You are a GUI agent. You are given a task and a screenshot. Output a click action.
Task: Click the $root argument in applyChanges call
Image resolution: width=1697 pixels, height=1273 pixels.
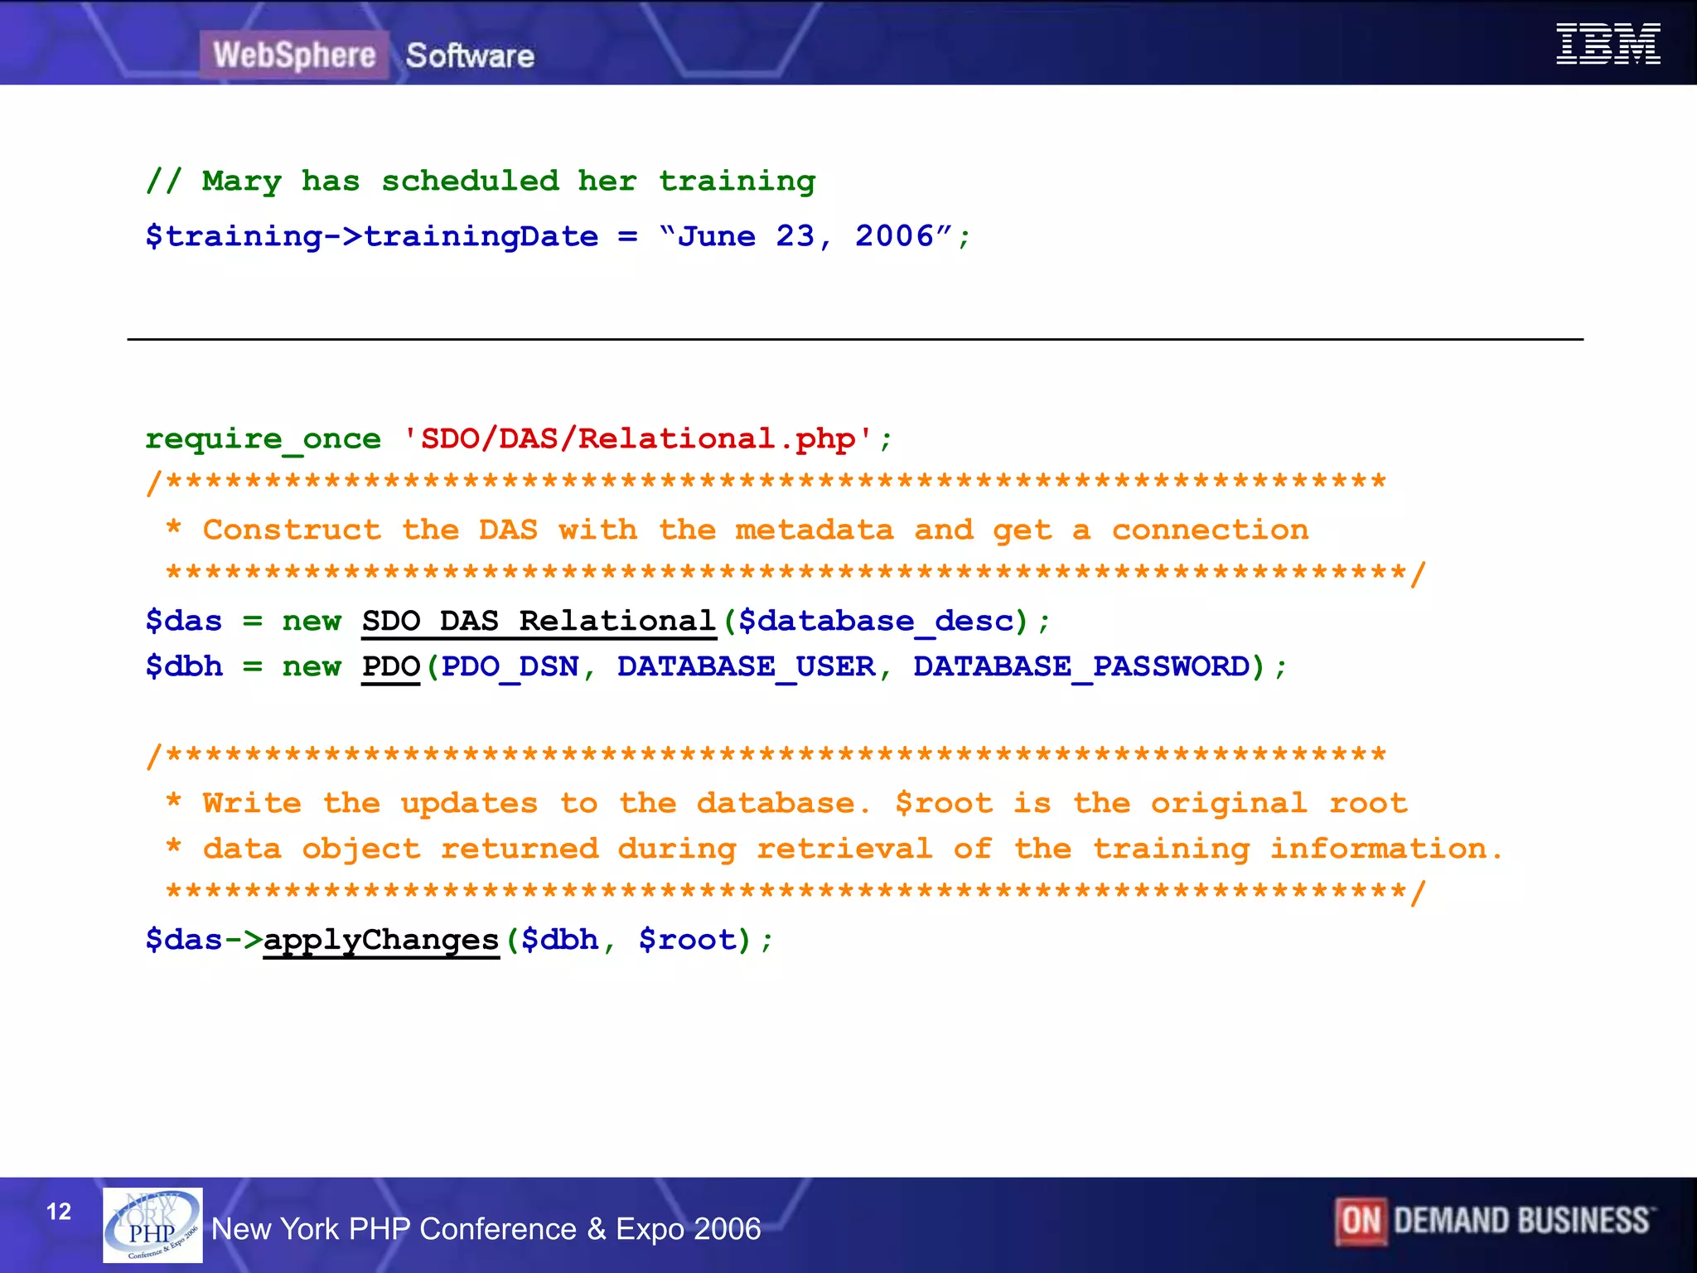click(687, 940)
